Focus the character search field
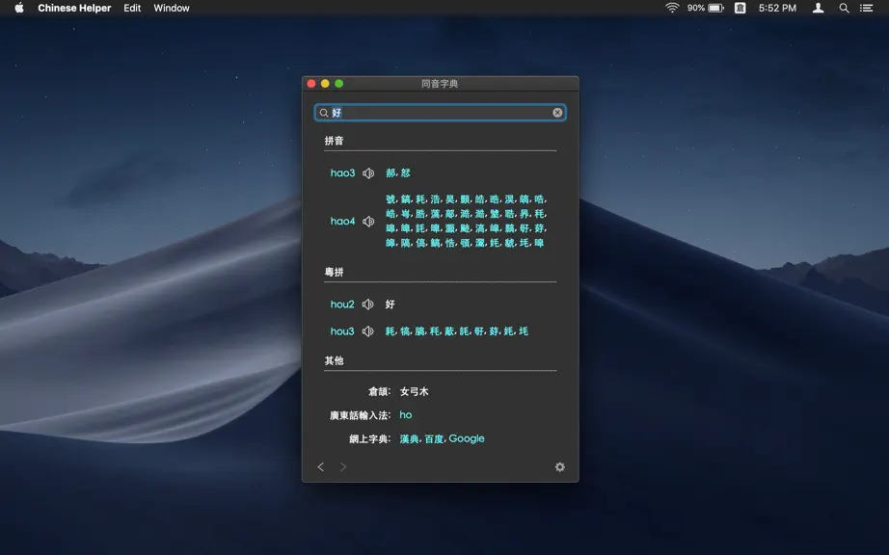Viewport: 889px width, 555px height. [x=440, y=113]
